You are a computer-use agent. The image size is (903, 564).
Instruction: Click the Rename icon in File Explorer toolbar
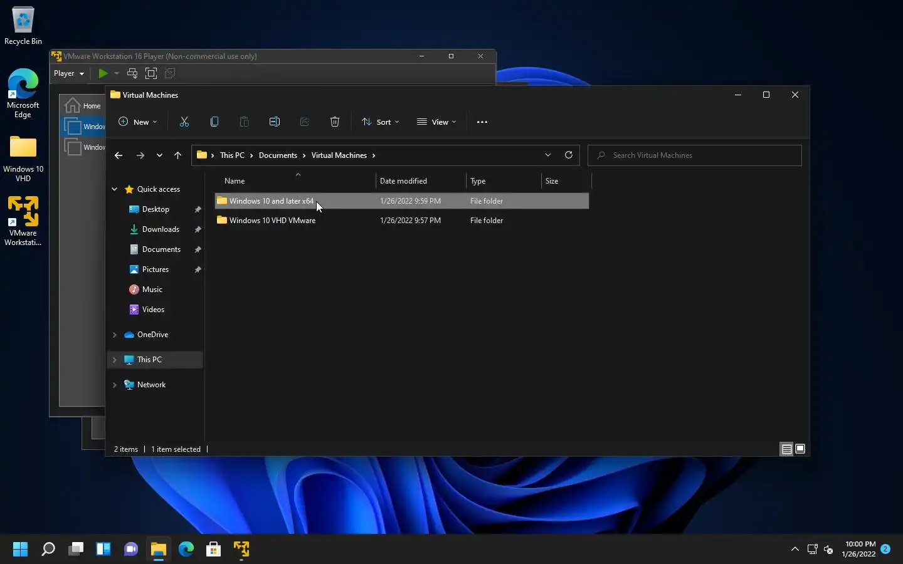point(275,122)
